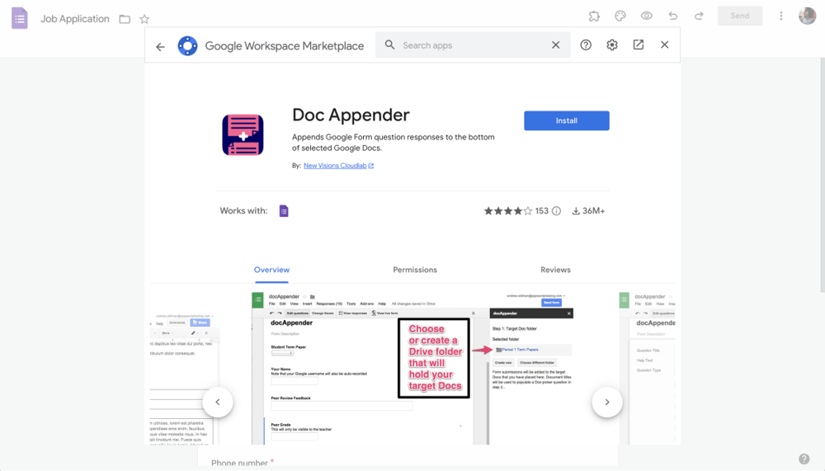Go back in Marketplace dialog
825x471 pixels.
point(161,46)
